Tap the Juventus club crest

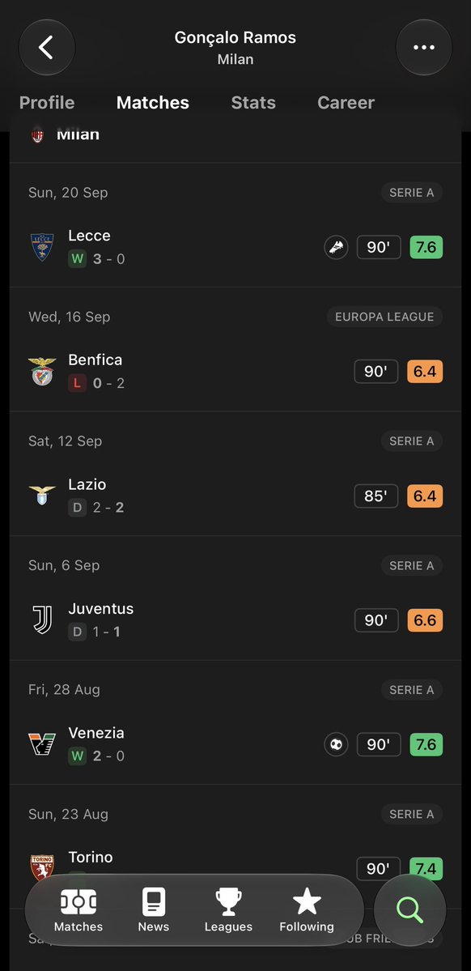(x=42, y=620)
